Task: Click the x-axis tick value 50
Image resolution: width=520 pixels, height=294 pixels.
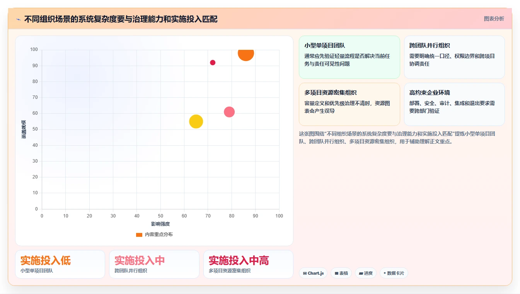Action: [x=160, y=216]
